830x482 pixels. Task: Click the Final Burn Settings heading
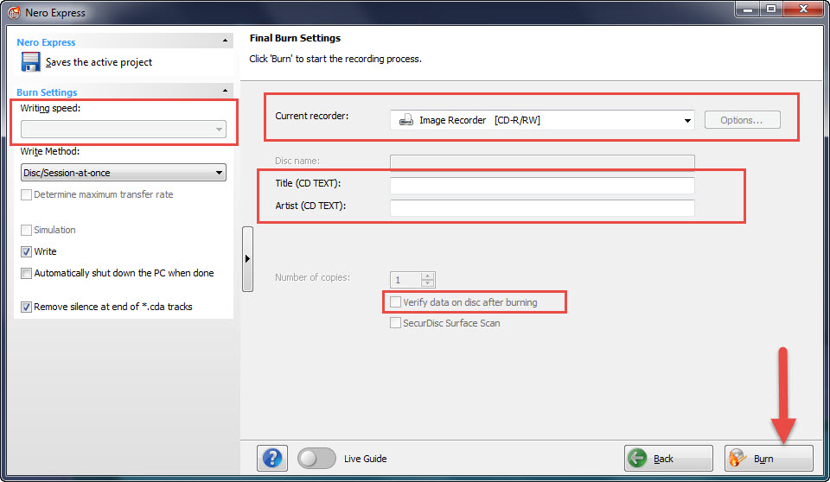(295, 38)
